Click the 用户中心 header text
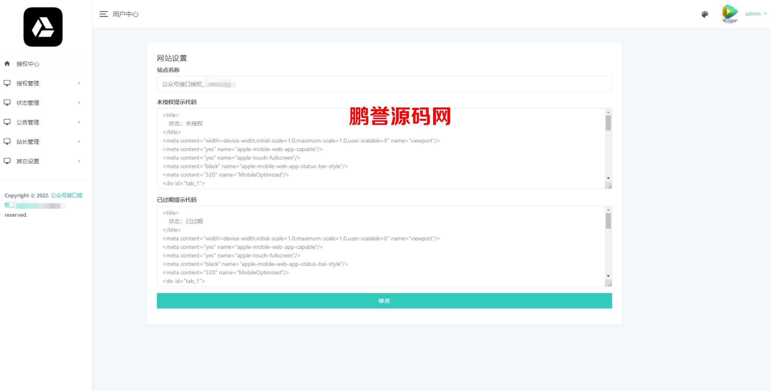This screenshot has height=391, width=771. (x=126, y=14)
